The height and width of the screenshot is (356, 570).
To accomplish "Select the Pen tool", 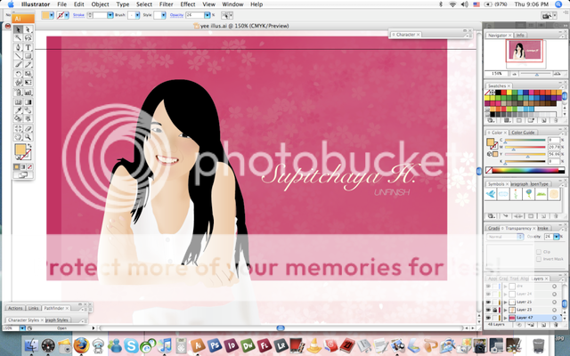I will [x=18, y=47].
